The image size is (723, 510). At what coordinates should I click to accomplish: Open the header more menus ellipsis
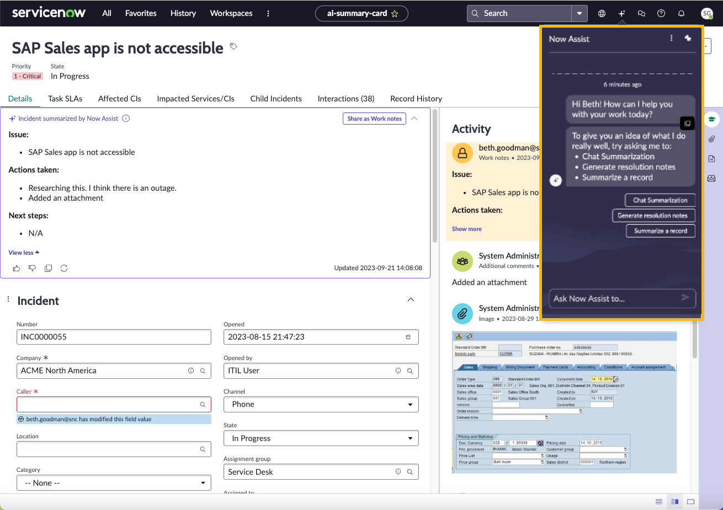coord(268,13)
